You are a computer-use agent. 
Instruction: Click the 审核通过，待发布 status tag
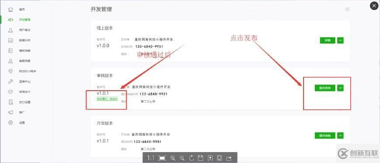point(107,99)
